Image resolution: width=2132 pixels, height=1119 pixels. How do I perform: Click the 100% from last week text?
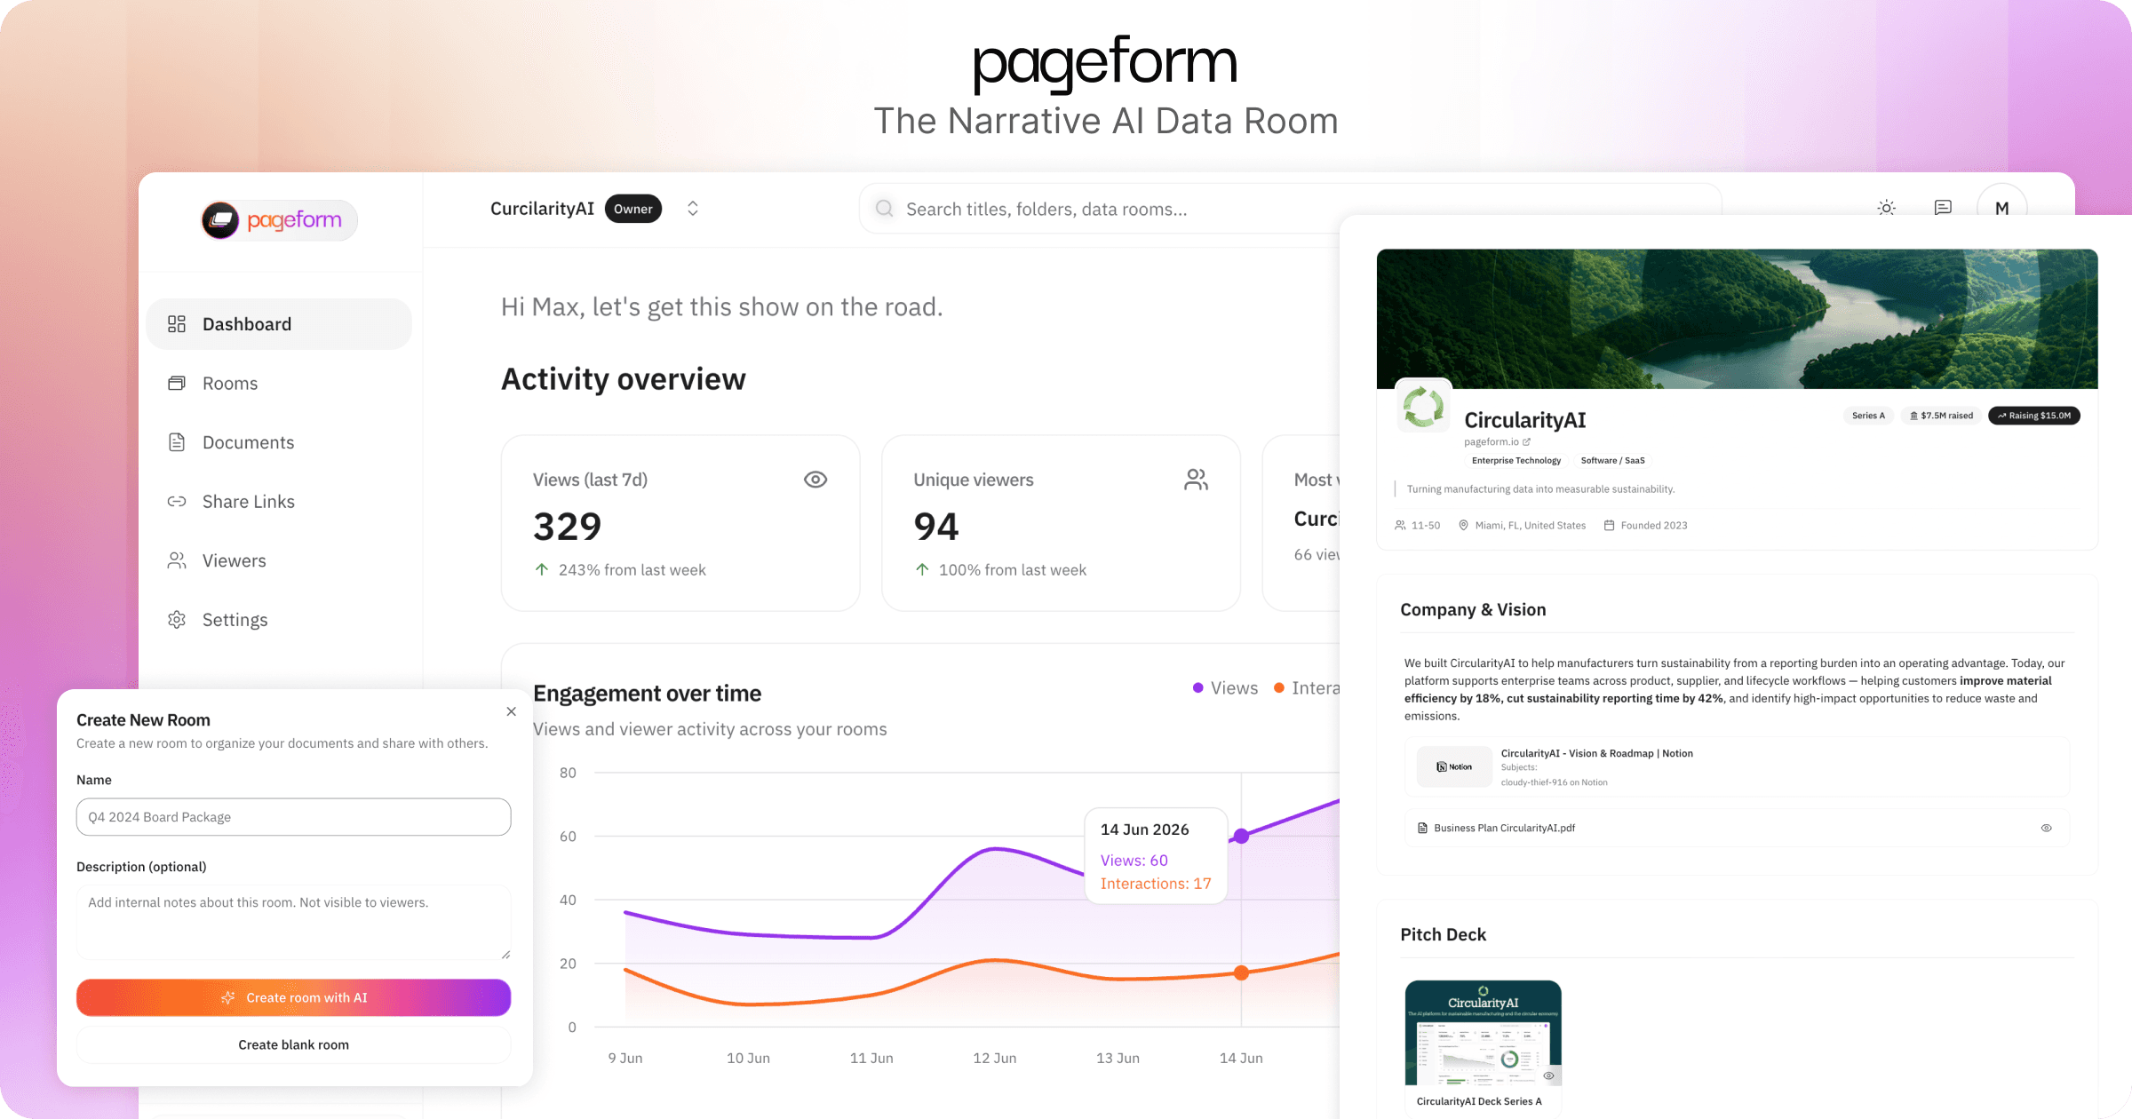(x=1012, y=570)
